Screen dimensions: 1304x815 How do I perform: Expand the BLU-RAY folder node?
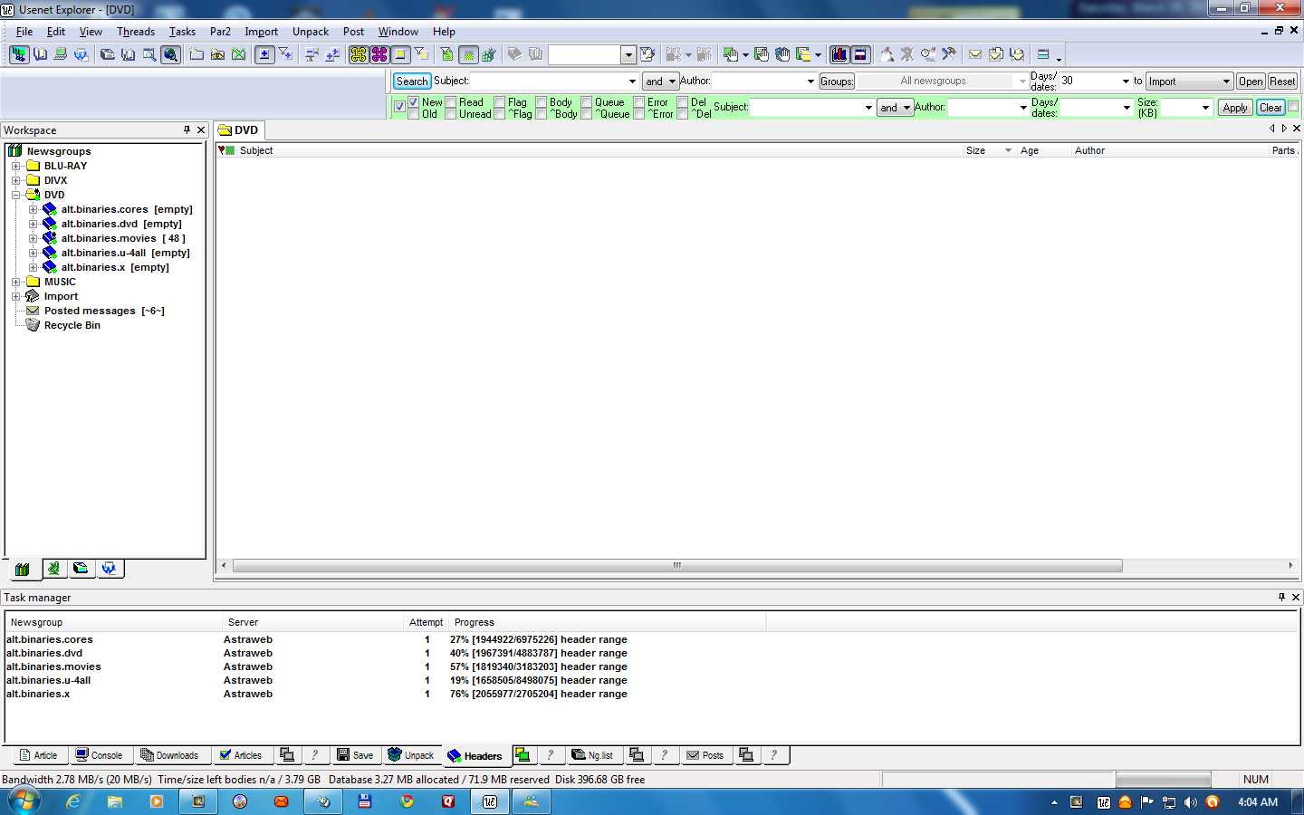click(15, 166)
